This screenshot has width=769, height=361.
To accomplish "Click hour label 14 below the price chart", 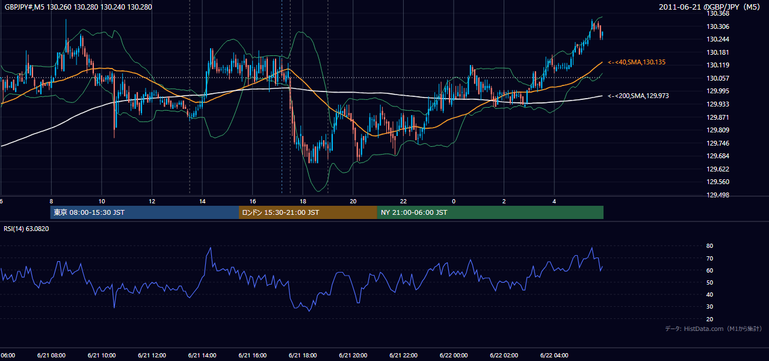I will tap(203, 201).
